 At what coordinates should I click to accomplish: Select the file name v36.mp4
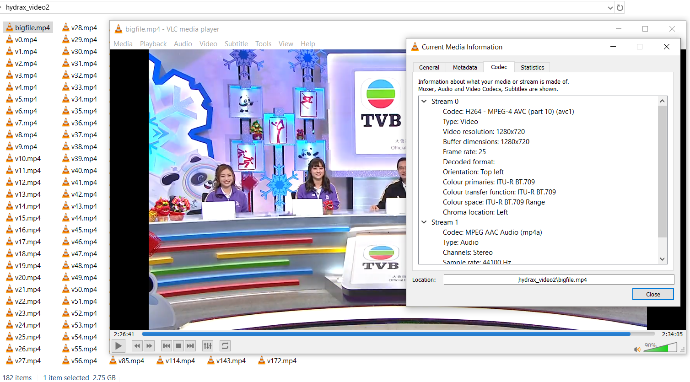point(84,123)
